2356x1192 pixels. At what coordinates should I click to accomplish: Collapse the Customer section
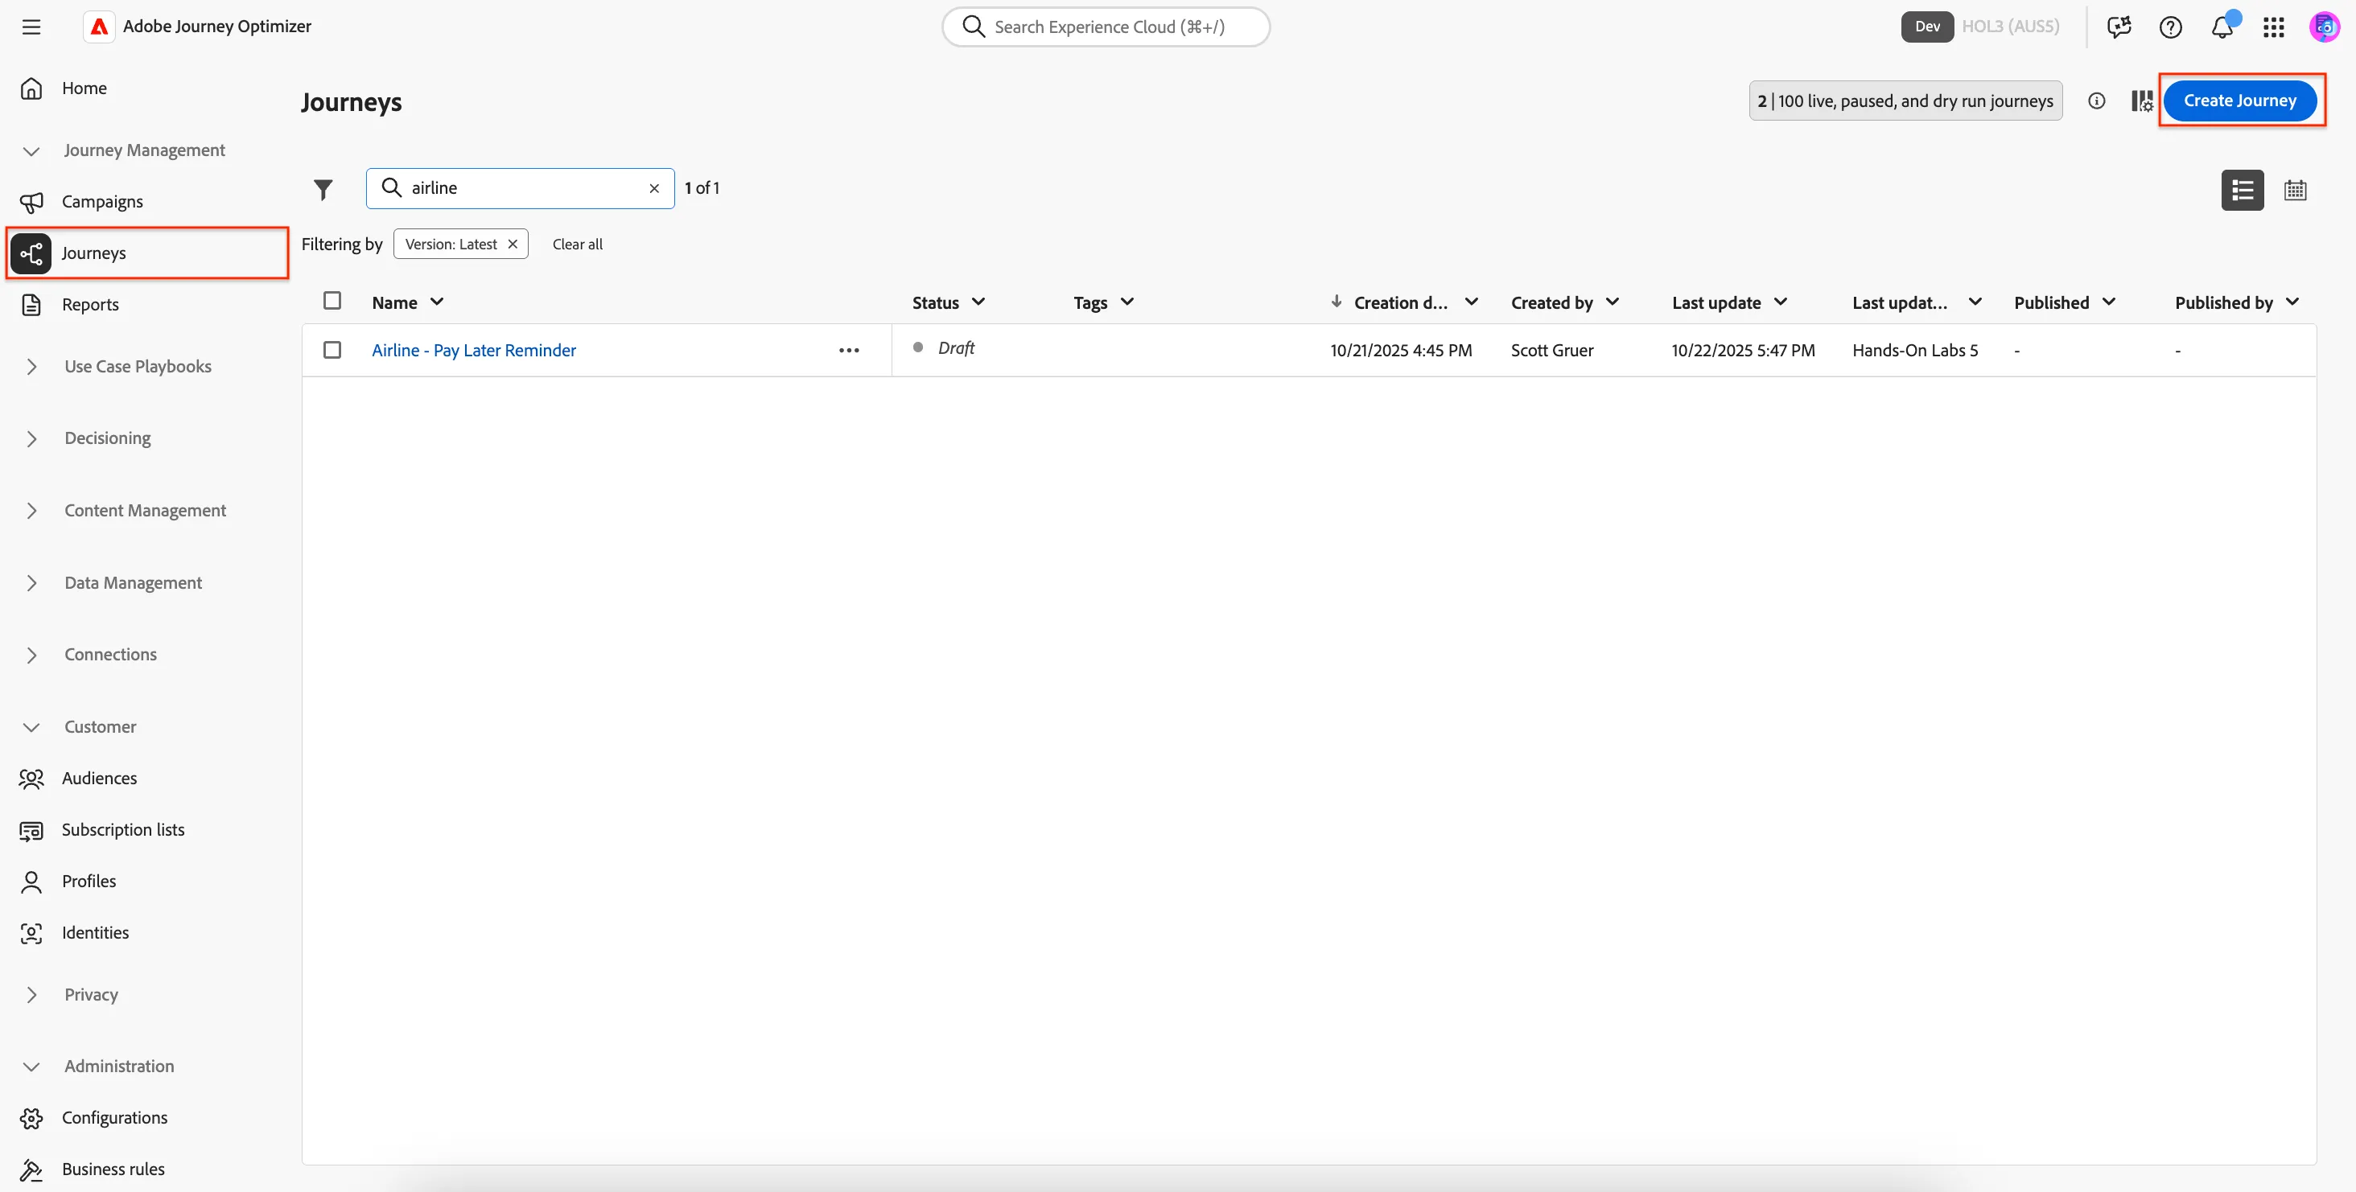[31, 728]
